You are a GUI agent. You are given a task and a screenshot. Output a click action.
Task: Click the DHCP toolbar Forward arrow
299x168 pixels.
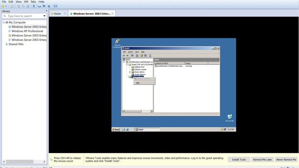coord(127,56)
